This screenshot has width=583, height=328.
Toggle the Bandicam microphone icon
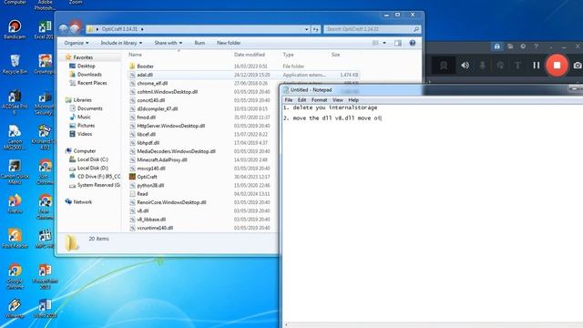[x=483, y=66]
